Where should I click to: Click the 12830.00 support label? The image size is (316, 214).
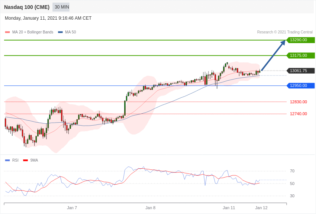pos(299,102)
